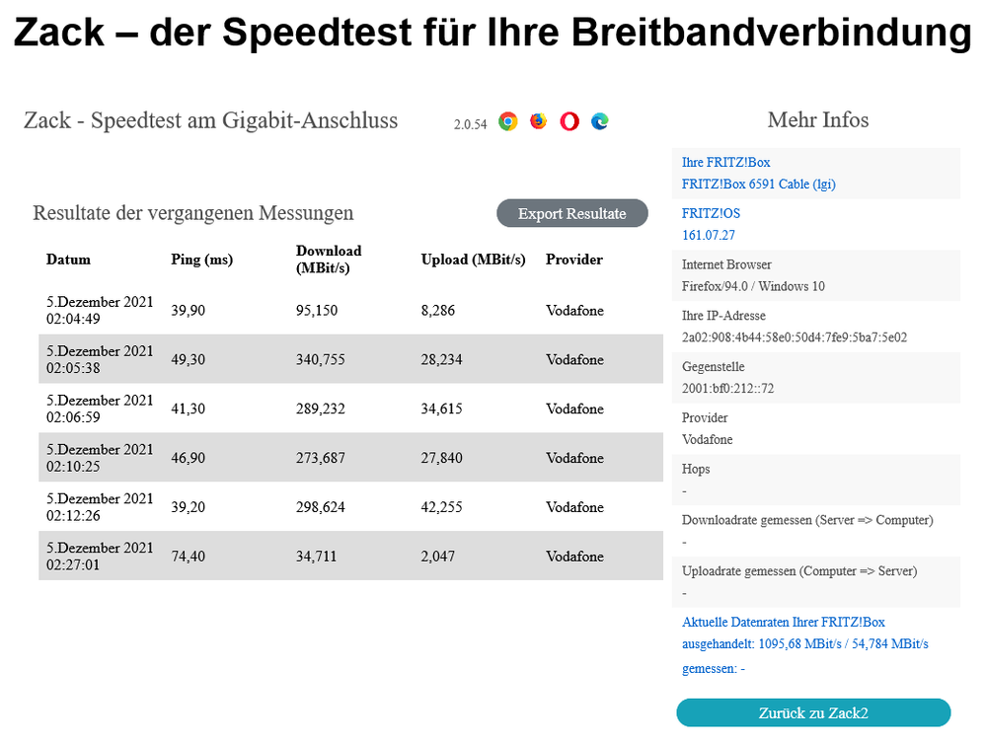The height and width of the screenshot is (745, 986).
Task: Click the Provider column header
Action: (573, 260)
